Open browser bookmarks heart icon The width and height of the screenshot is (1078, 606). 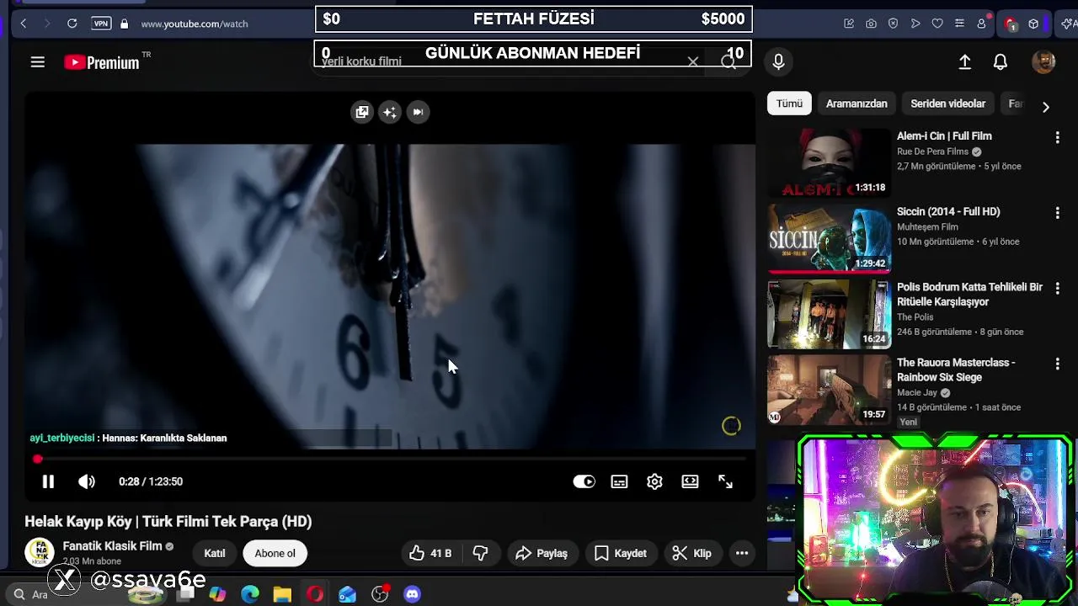click(937, 24)
